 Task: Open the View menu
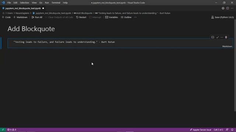(x=34, y=3)
